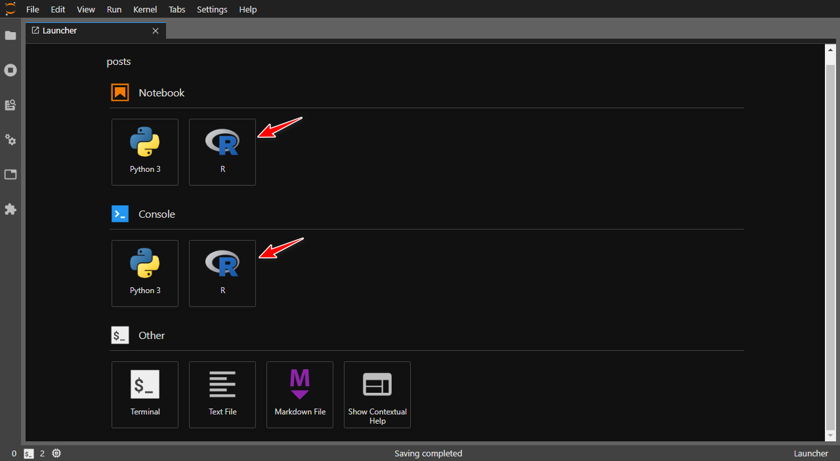This screenshot has width=840, height=461.
Task: Open the Kernel menu
Action: [x=144, y=10]
